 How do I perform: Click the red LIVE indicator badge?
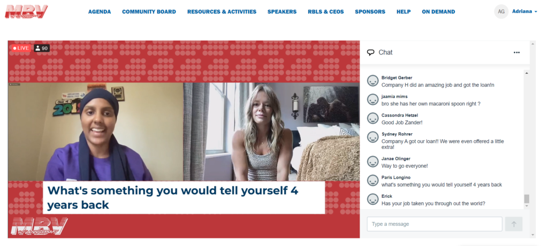click(x=21, y=48)
